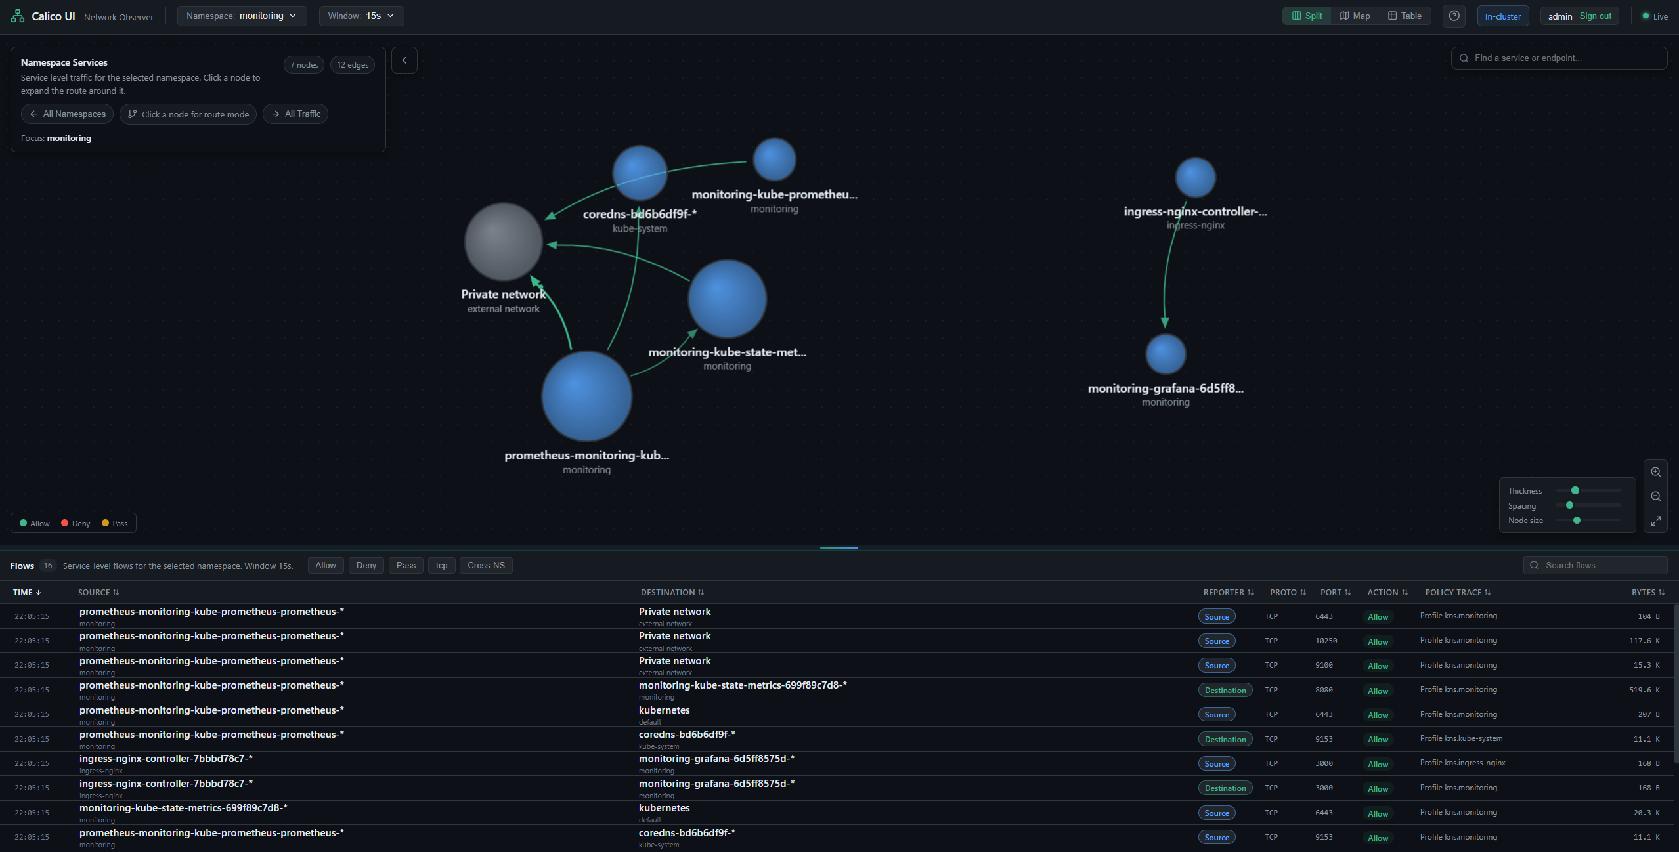Viewport: 1679px width, 852px height.
Task: Toggle the Cross-NS flow filter
Action: (x=486, y=565)
